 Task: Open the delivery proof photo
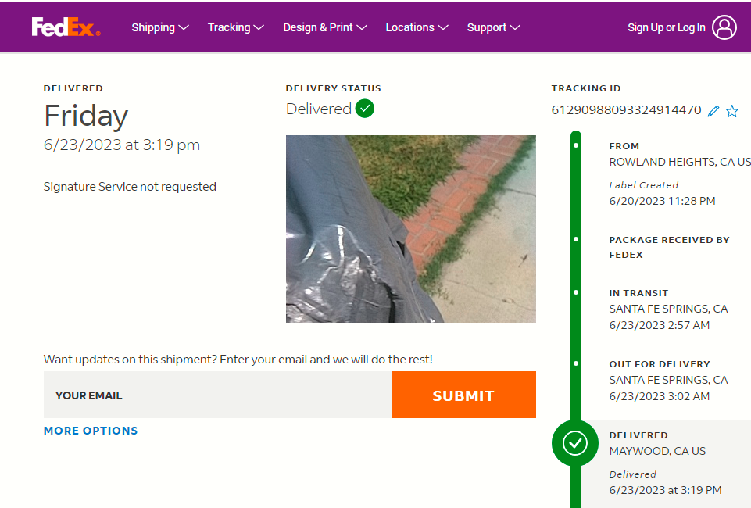411,229
